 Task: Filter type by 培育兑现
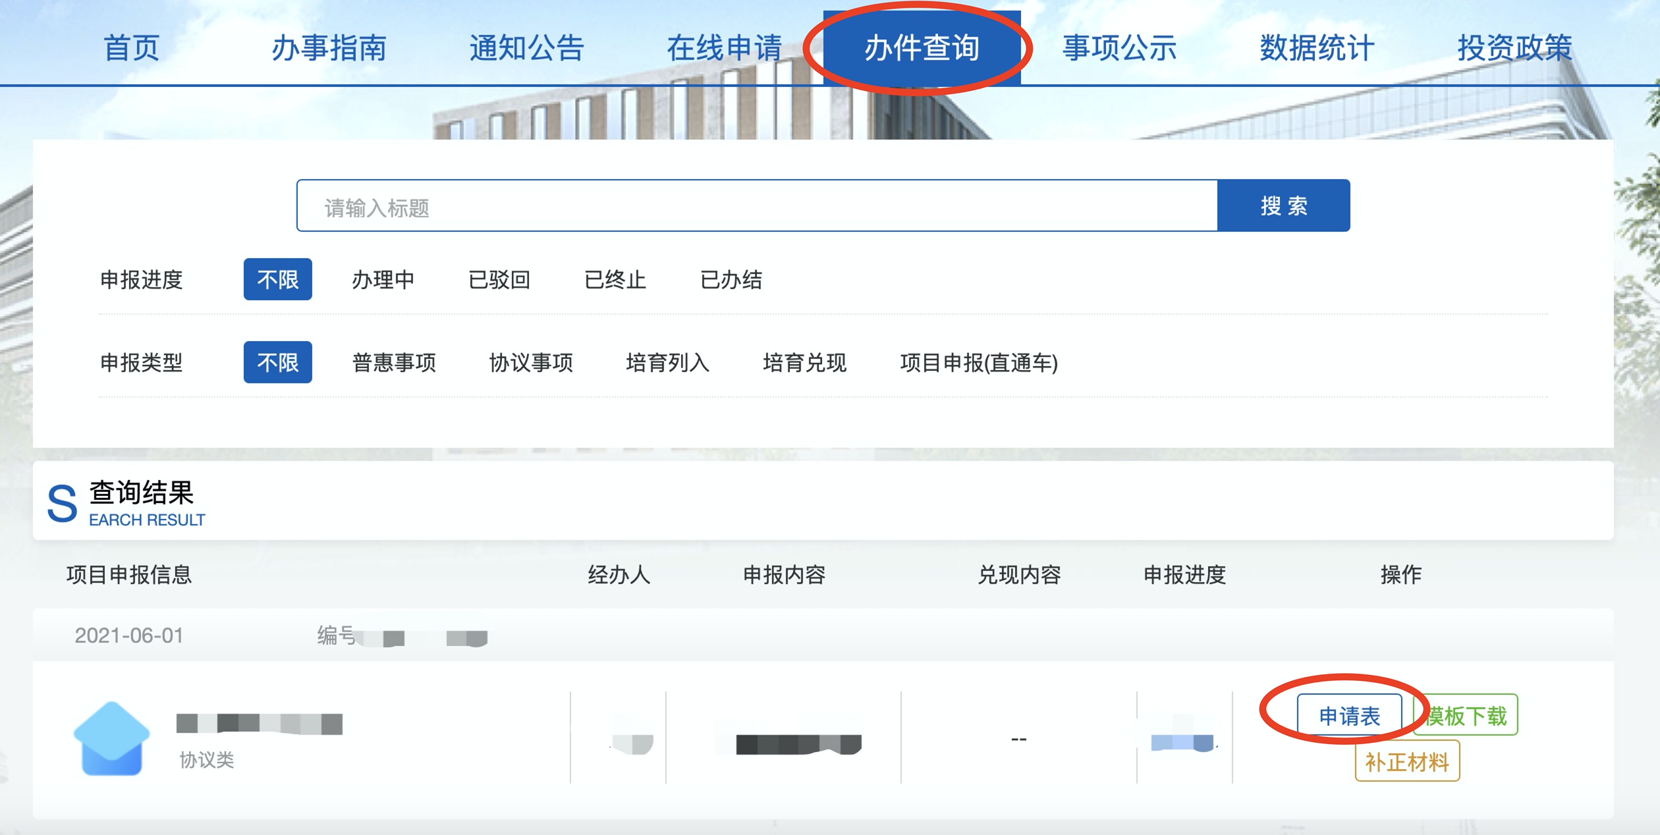pos(804,362)
